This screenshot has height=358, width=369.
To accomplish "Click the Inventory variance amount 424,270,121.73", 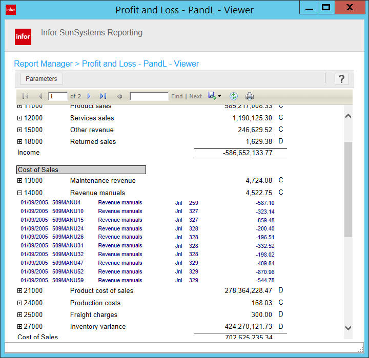I will 248,326.
